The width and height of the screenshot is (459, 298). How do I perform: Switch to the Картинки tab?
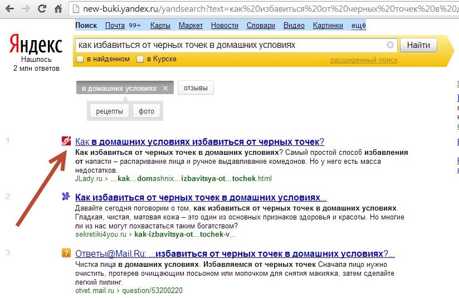click(x=328, y=26)
